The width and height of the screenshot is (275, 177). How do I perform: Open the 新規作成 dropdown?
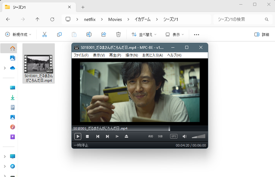click(x=18, y=34)
